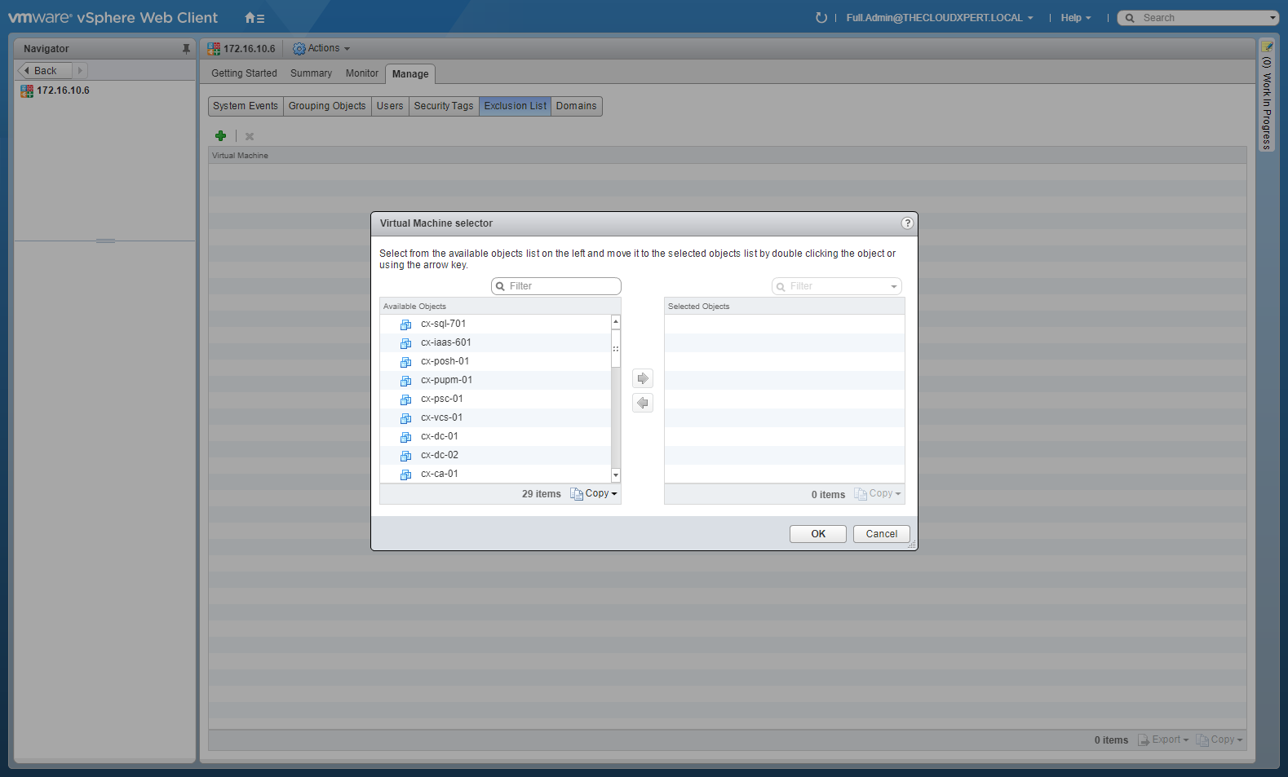1288x777 pixels.
Task: Click the Available Objects scrollbar down arrow
Action: pos(616,475)
